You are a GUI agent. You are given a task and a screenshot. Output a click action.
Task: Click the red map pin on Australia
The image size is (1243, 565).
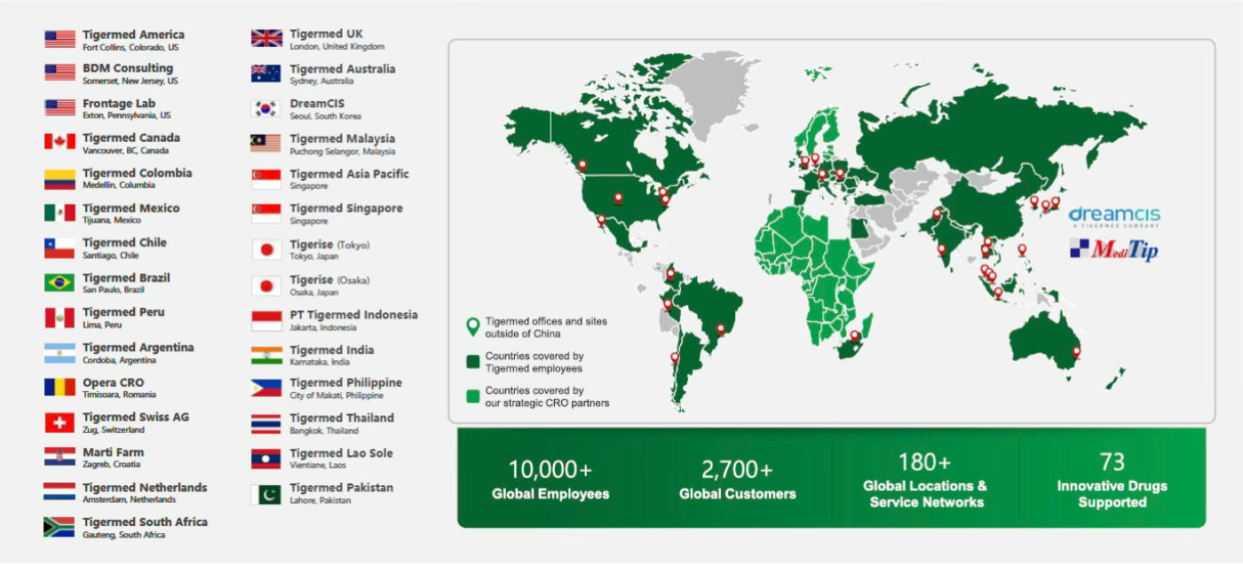pos(1076,353)
